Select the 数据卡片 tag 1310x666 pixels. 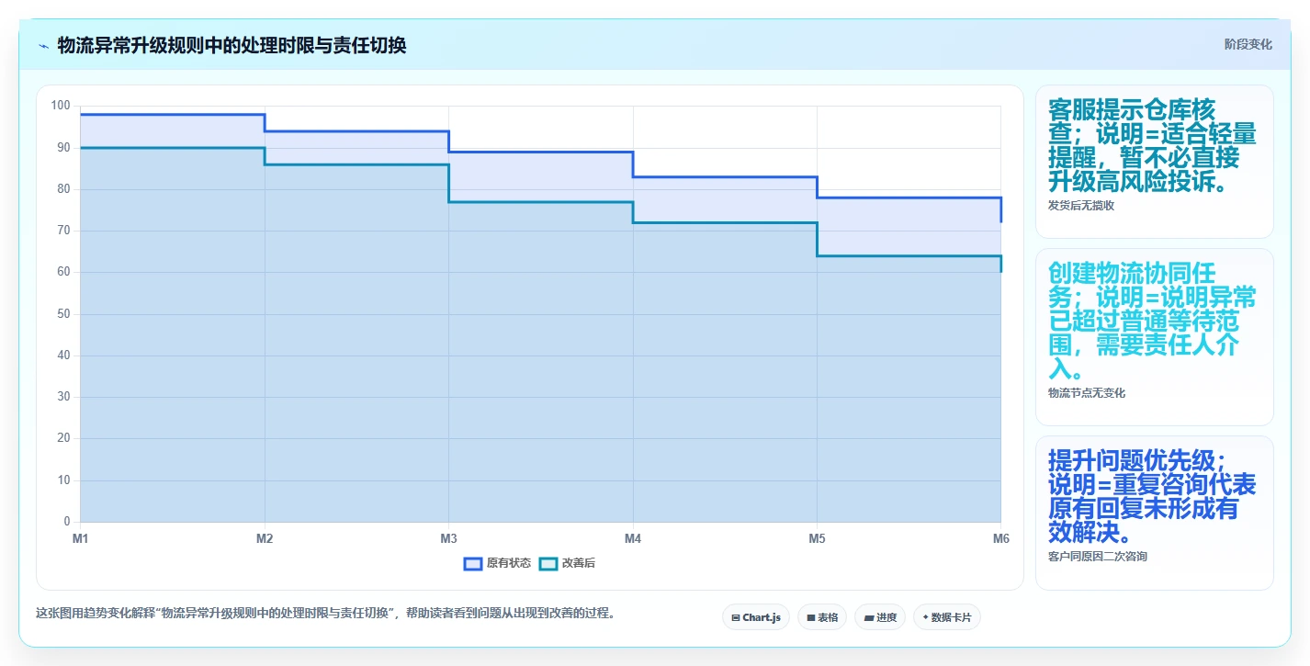pyautogui.click(x=947, y=617)
